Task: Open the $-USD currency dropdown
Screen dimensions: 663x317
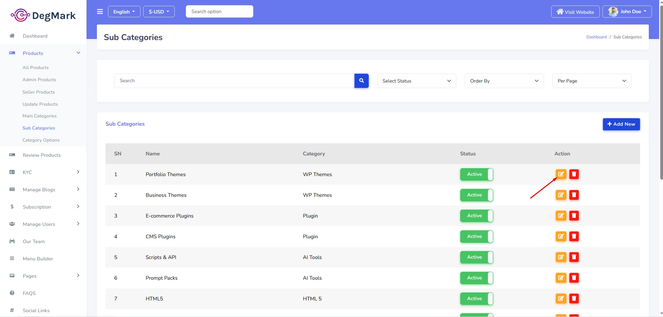Action: click(159, 11)
